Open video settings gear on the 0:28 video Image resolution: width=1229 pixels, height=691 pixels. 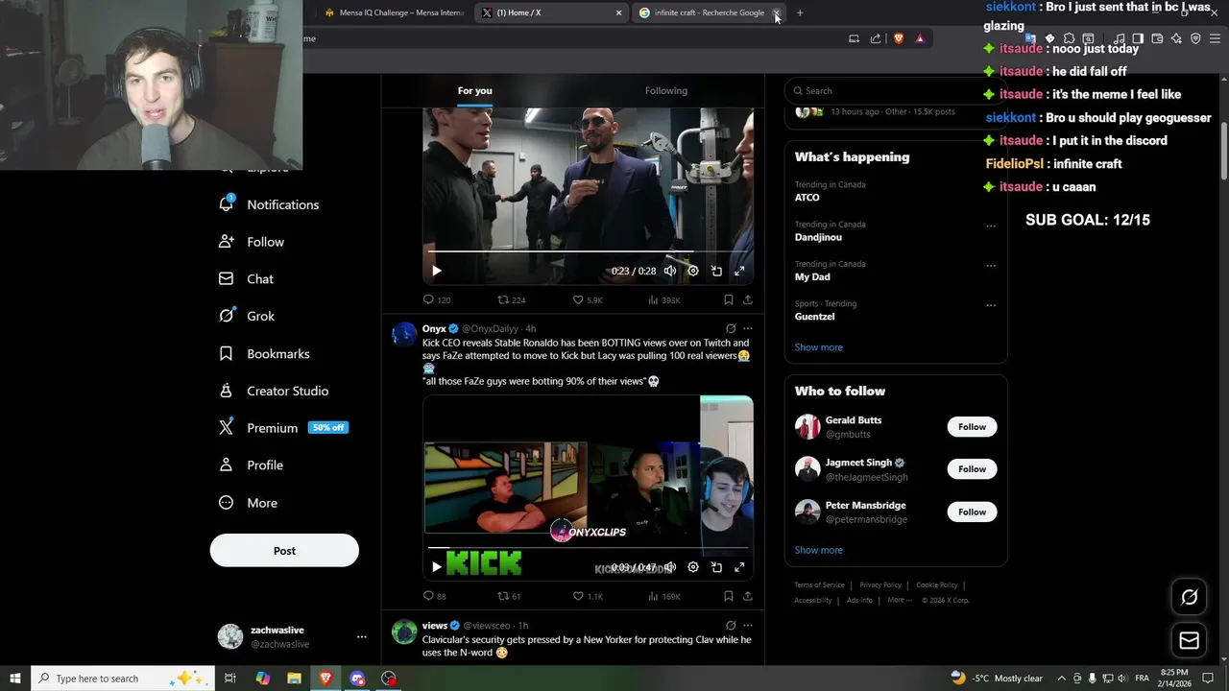pyautogui.click(x=693, y=271)
